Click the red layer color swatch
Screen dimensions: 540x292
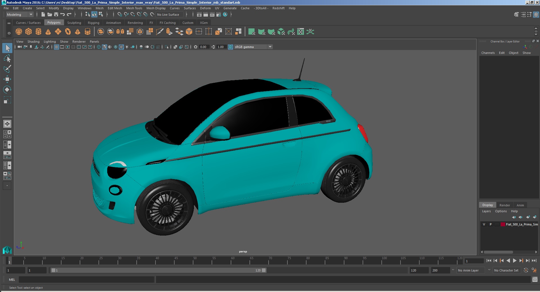click(x=503, y=224)
